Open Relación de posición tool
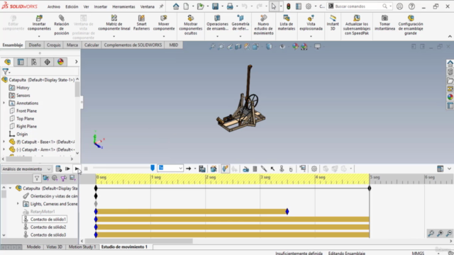Viewport: 454px width, 255px height. [x=62, y=25]
